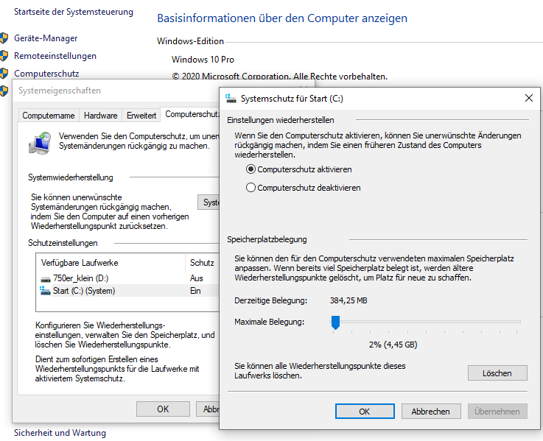
Task: Select Start (C:) (System) drive row
Action: (x=127, y=291)
